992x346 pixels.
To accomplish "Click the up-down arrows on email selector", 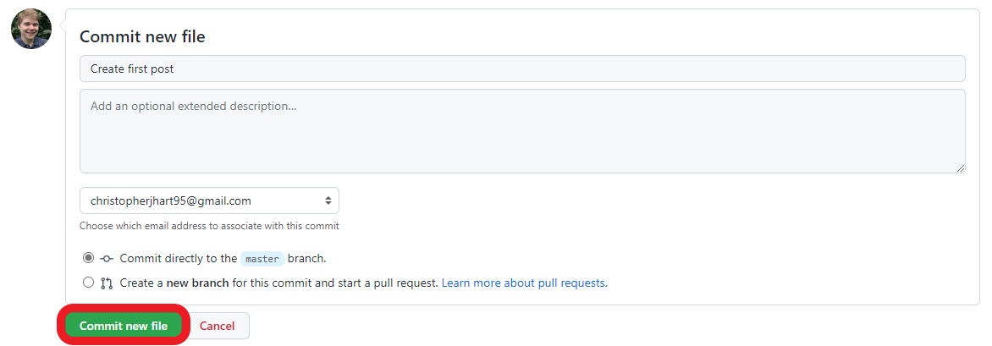I will [328, 200].
